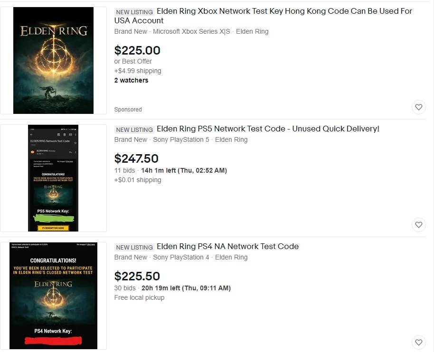
Task: Click the 30 bids count
Action: (x=125, y=288)
